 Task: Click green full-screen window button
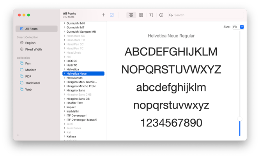[28, 15]
